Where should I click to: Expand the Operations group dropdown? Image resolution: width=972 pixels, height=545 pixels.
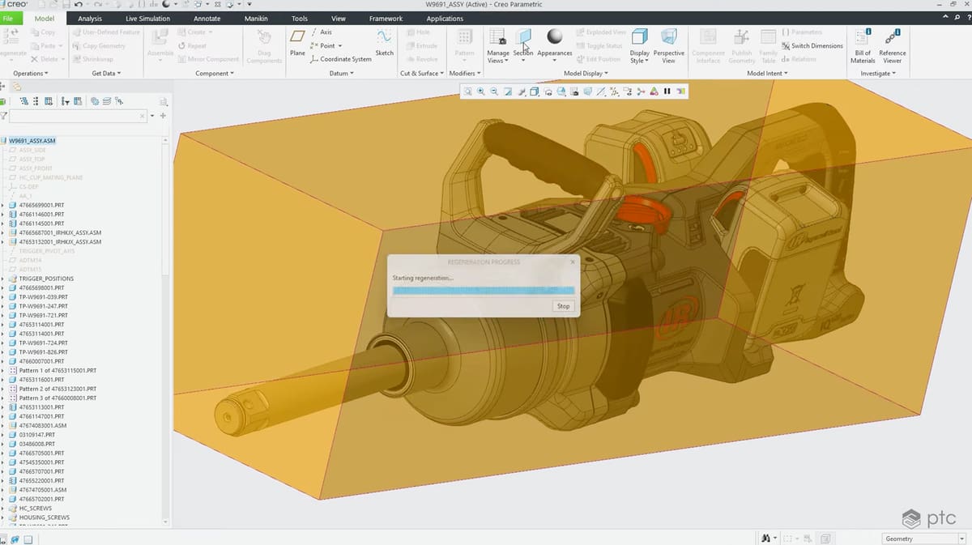pyautogui.click(x=30, y=74)
